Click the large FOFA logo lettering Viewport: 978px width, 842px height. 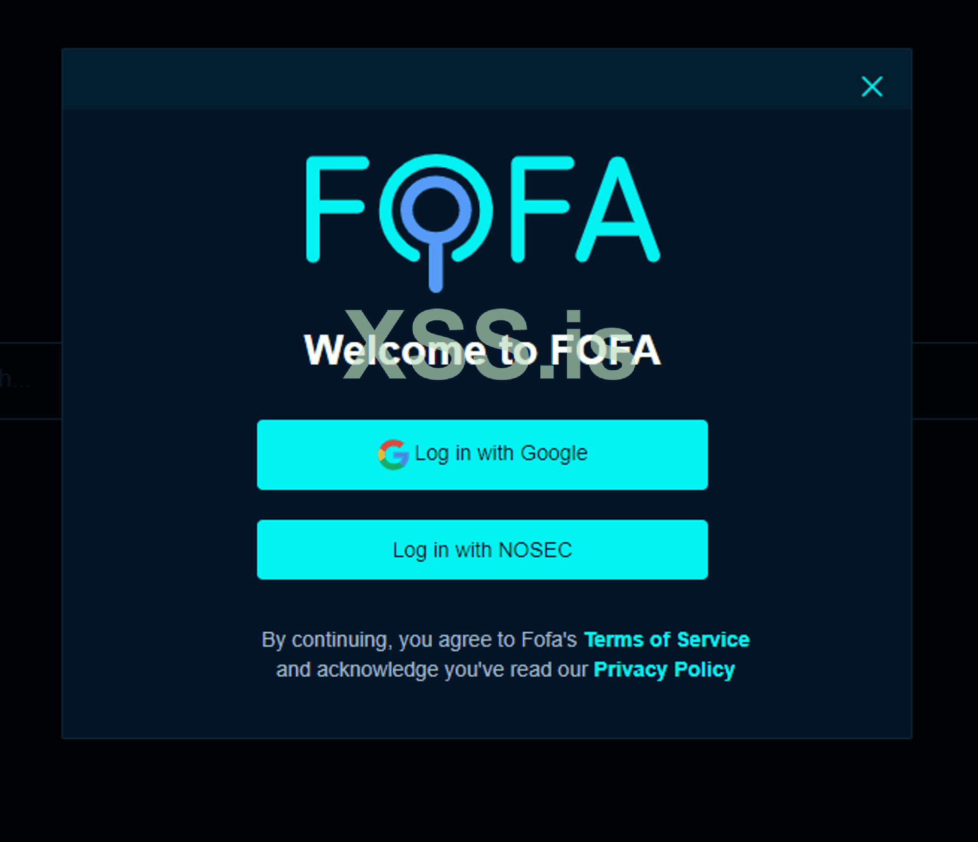point(483,223)
